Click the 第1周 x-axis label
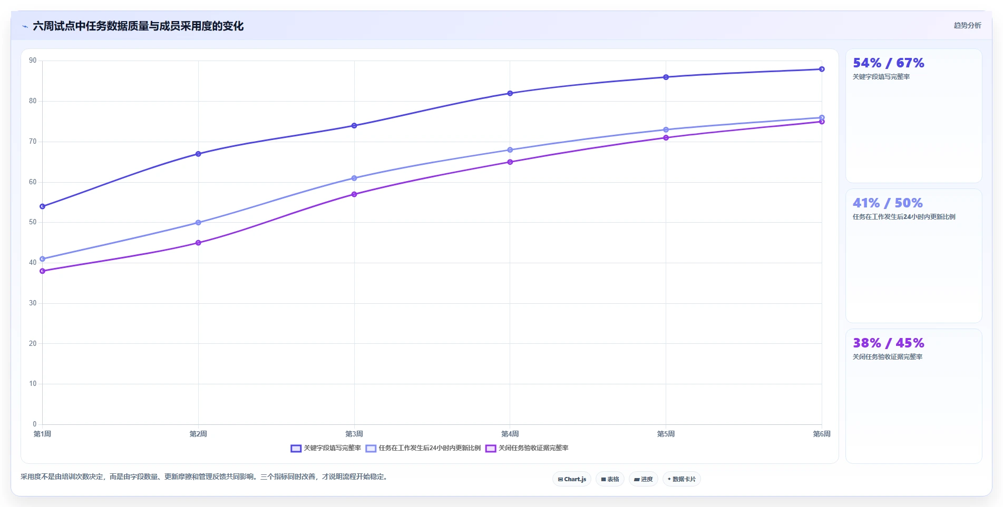 (43, 434)
